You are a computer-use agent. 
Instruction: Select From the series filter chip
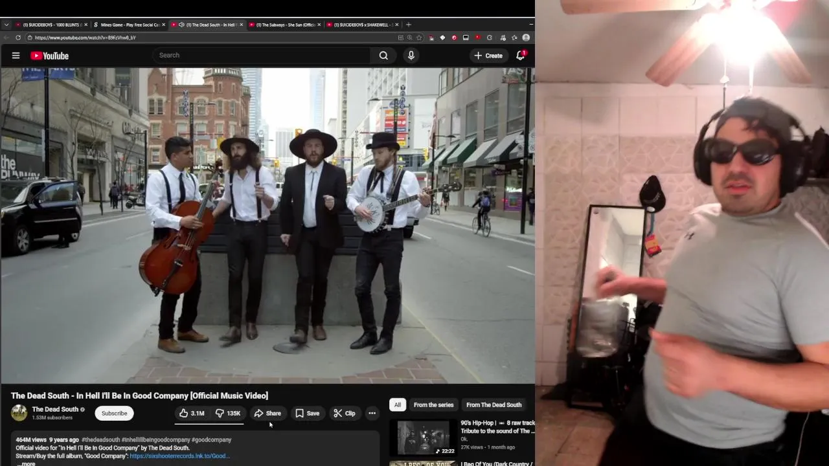(x=433, y=405)
